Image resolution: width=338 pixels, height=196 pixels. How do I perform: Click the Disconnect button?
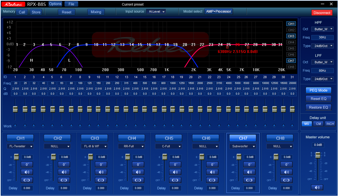pos(322,13)
